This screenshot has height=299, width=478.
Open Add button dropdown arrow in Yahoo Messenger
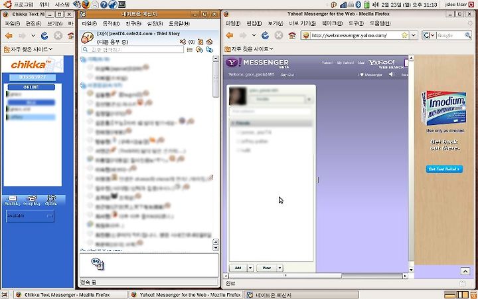tap(250, 268)
